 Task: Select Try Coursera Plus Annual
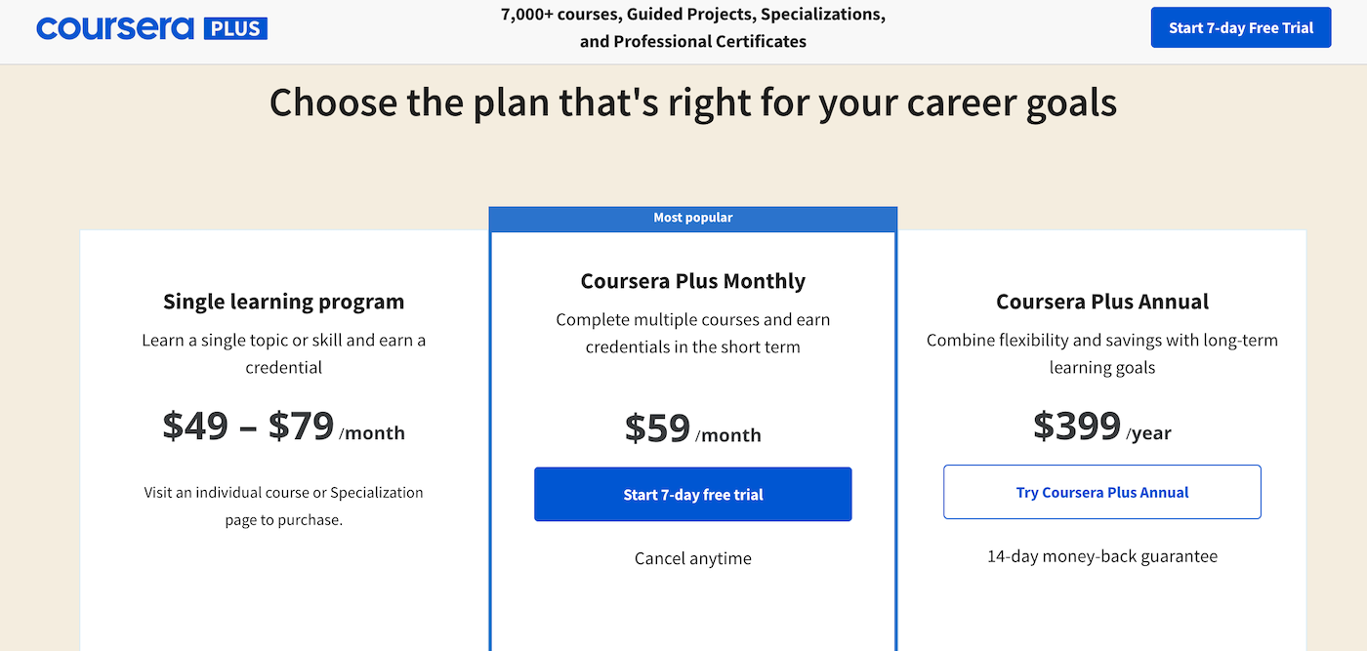[x=1101, y=492]
